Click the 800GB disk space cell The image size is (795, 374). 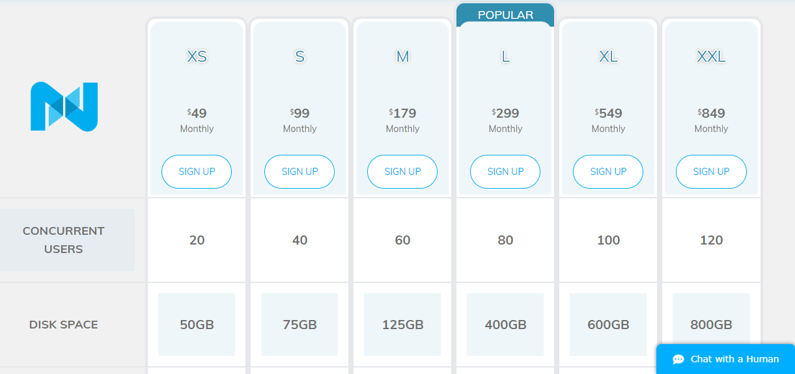pos(711,325)
